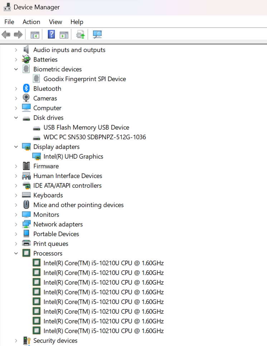Expand the Batteries category chevron
267x346 pixels.
pos(16,60)
